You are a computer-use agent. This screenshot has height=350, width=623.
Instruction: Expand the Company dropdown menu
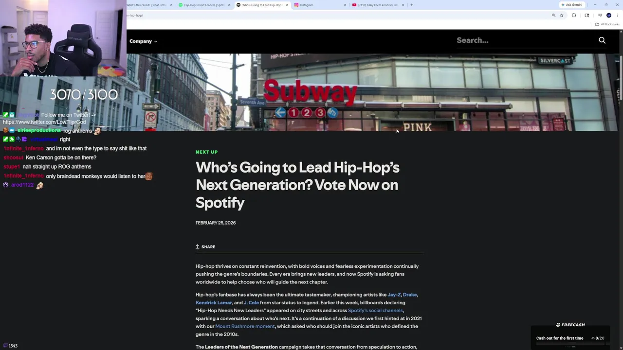[143, 41]
